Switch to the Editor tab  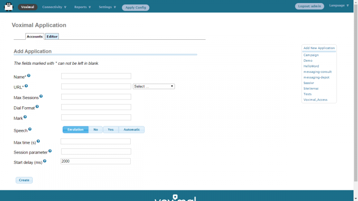click(x=52, y=37)
